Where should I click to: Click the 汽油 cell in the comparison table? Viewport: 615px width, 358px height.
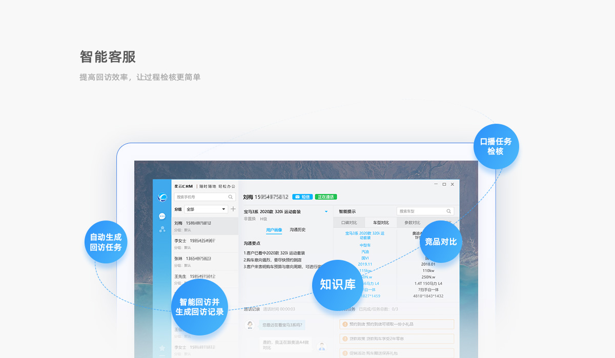[x=364, y=252]
